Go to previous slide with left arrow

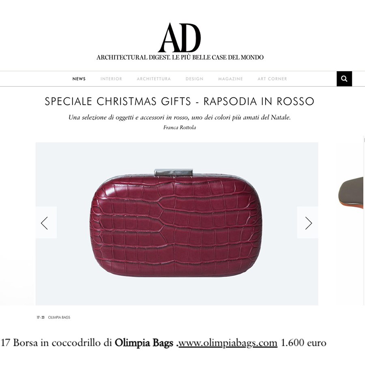[46, 223]
